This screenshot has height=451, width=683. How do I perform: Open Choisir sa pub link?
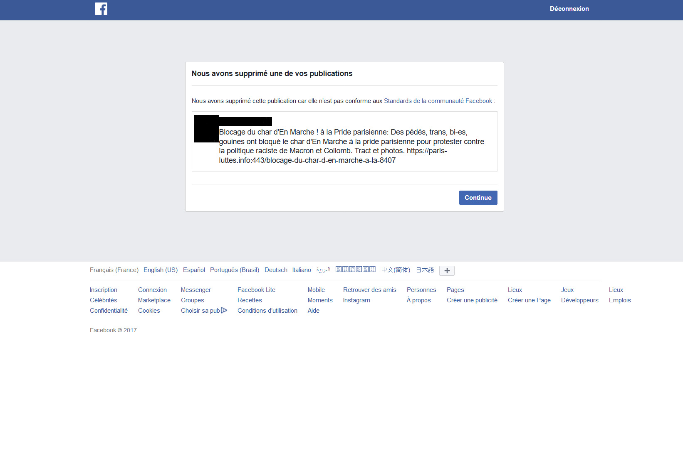tap(200, 311)
